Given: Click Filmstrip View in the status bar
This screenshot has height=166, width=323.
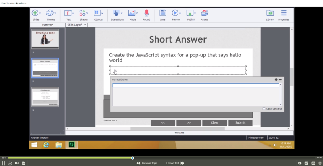Looking at the screenshot, I should pos(256,138).
